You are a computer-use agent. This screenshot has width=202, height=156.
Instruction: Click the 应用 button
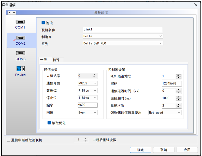(x=187, y=150)
